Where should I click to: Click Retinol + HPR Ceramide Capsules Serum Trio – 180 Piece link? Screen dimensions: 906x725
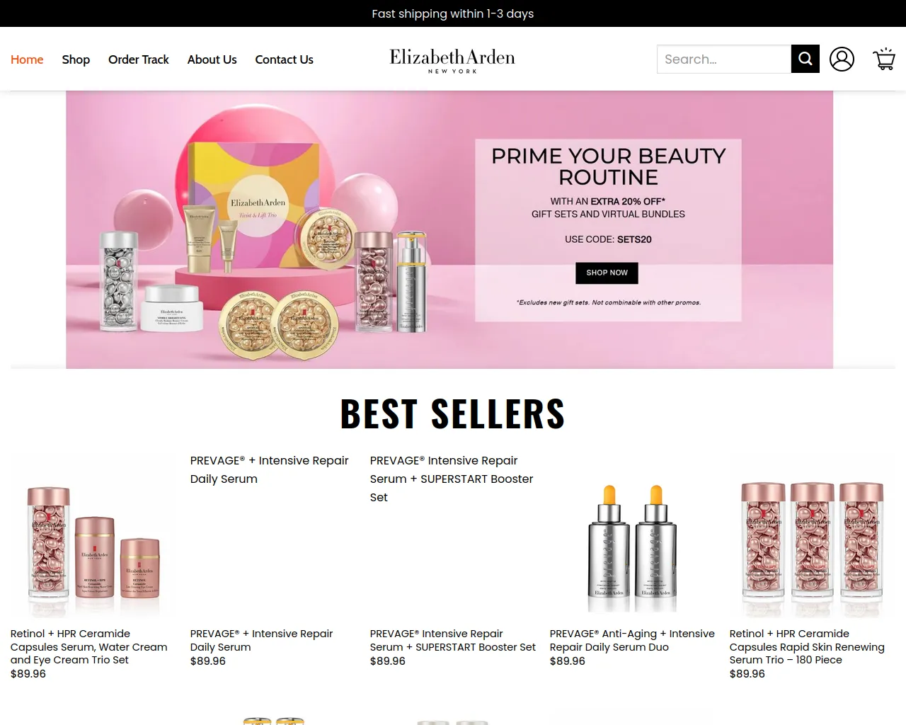coord(807,646)
